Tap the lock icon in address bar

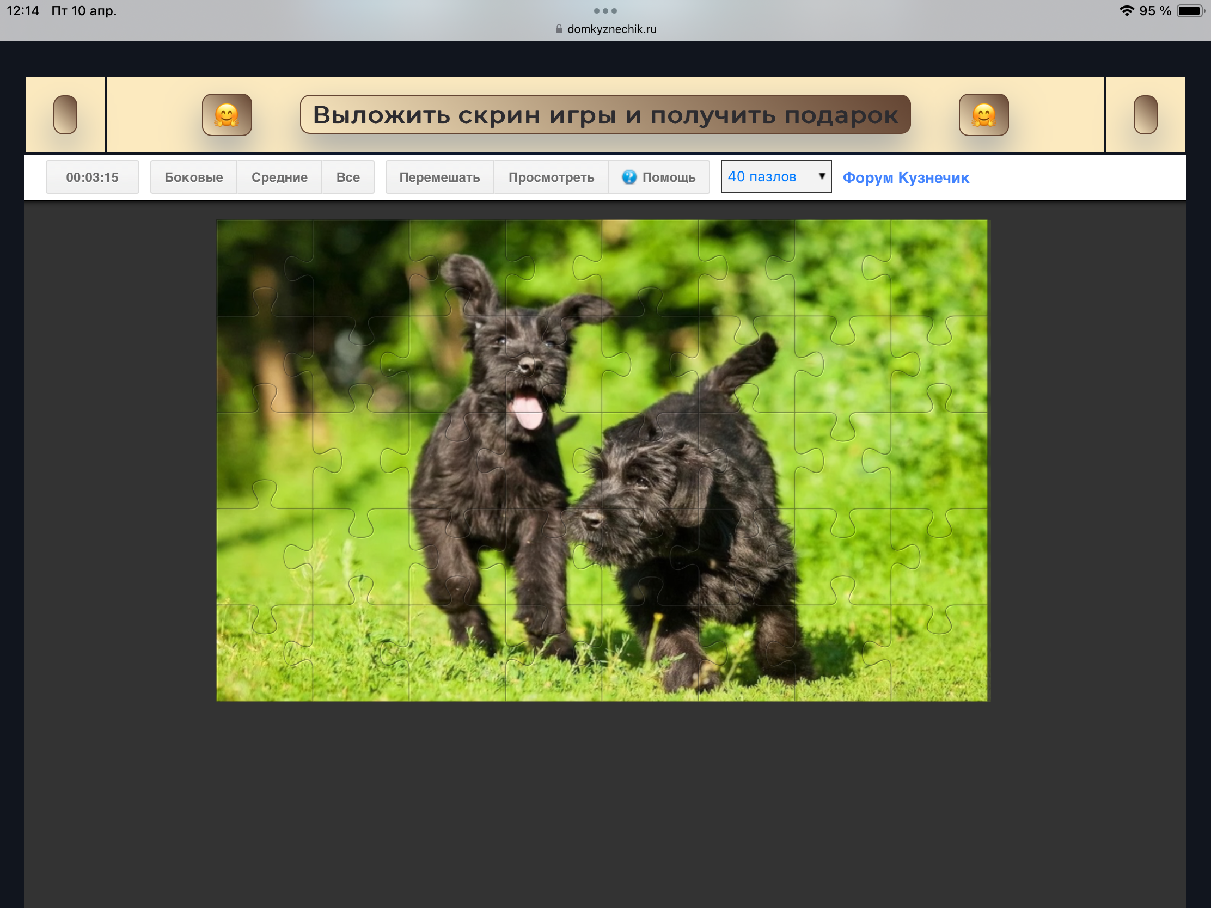(559, 29)
